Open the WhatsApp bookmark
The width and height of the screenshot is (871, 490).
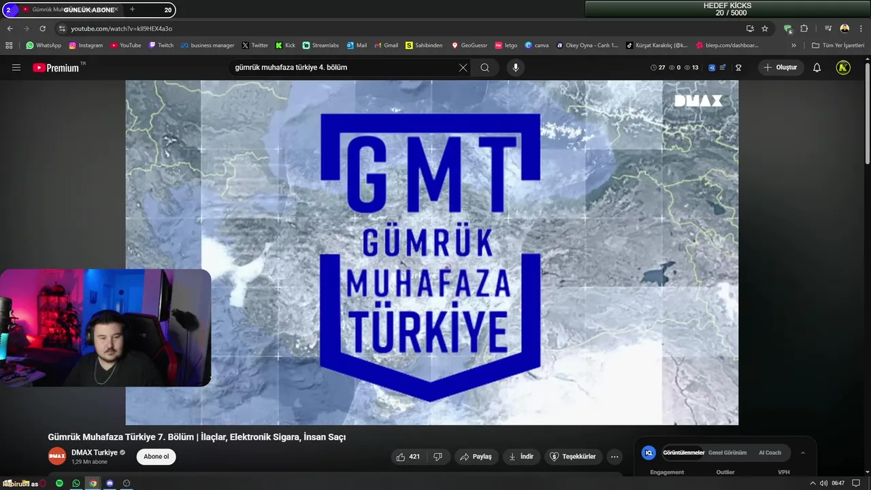tap(44, 46)
